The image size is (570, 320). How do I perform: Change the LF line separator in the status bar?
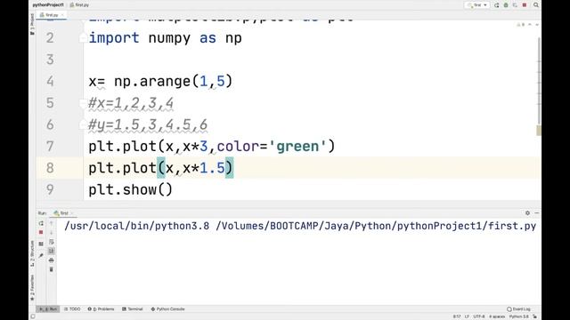pyautogui.click(x=467, y=316)
